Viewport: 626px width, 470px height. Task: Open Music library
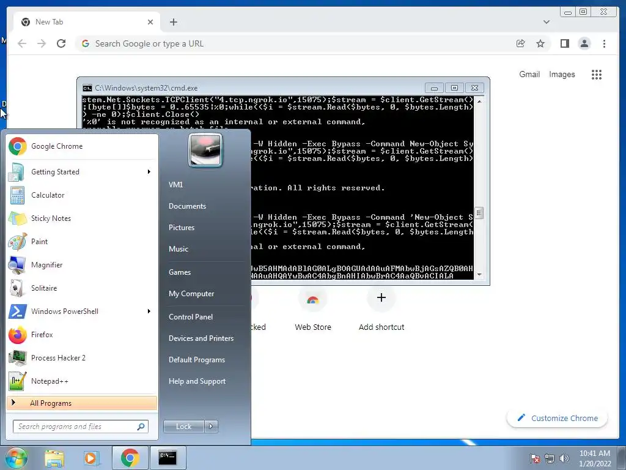tap(178, 249)
